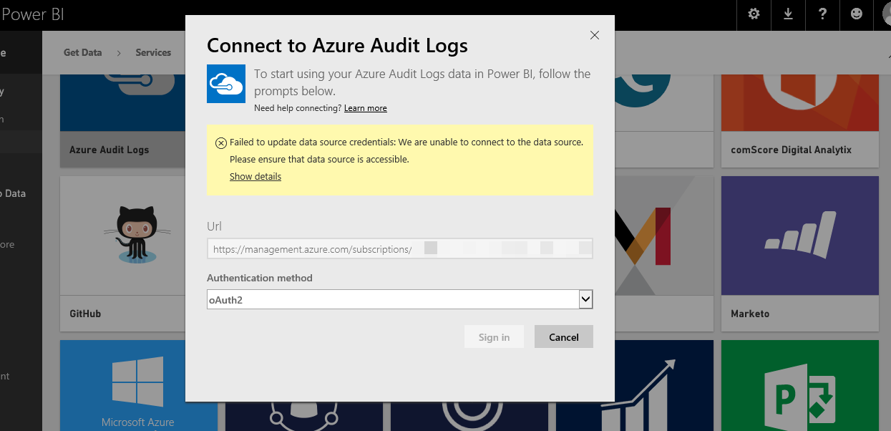Close the Connect to Azure Audit Logs dialog
This screenshot has width=891, height=431.
click(x=594, y=35)
